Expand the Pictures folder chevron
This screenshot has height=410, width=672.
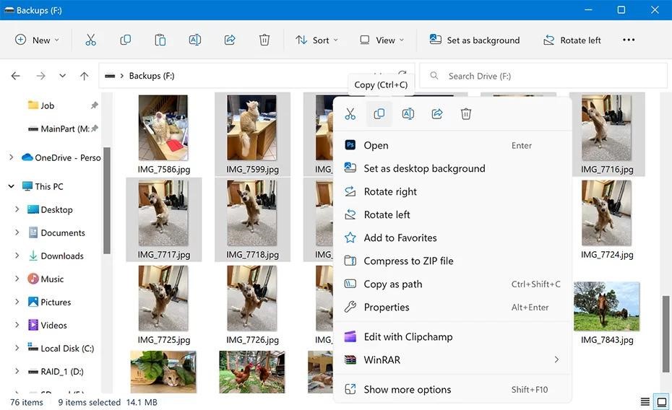click(x=17, y=302)
